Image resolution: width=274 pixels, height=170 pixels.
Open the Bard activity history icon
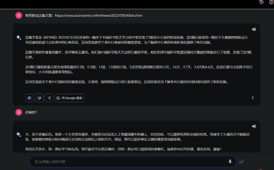(x=261, y=2)
